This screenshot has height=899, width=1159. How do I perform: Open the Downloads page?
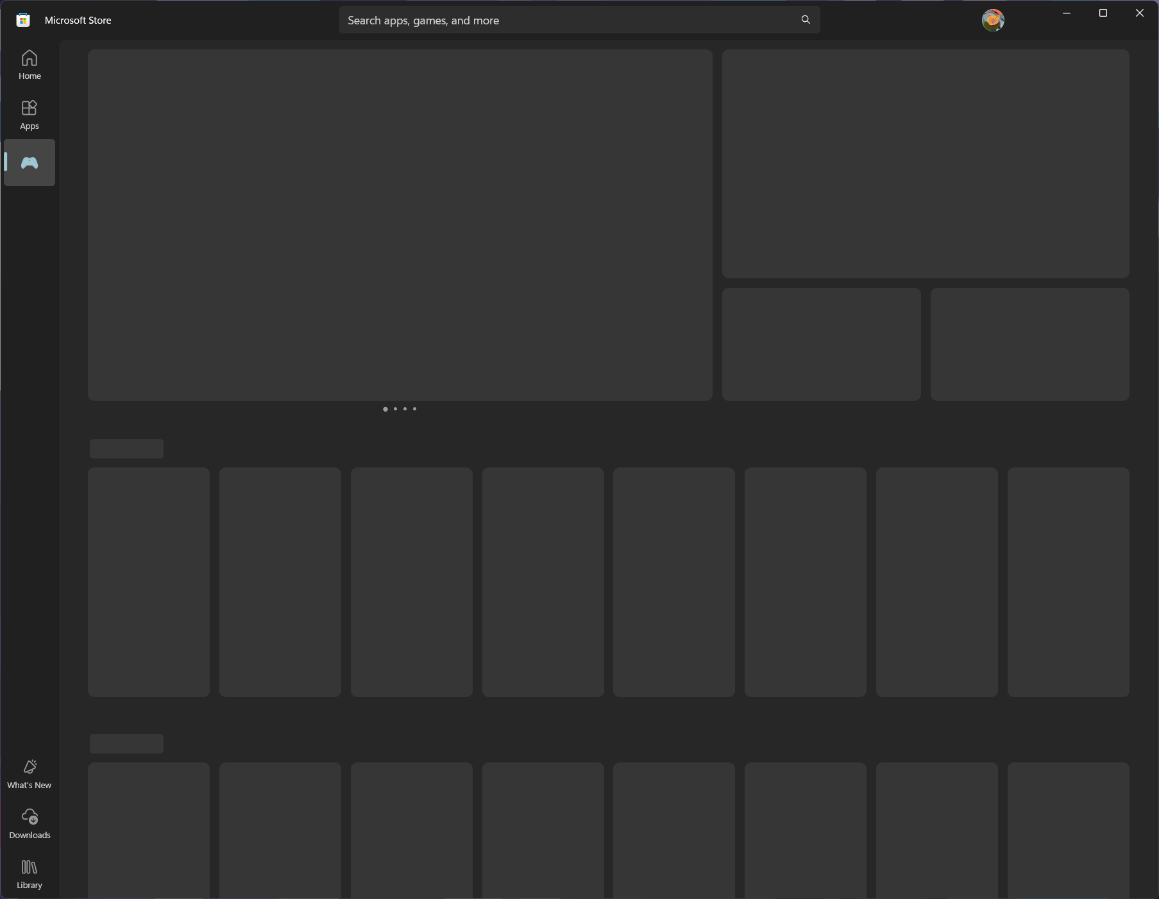pyautogui.click(x=30, y=824)
